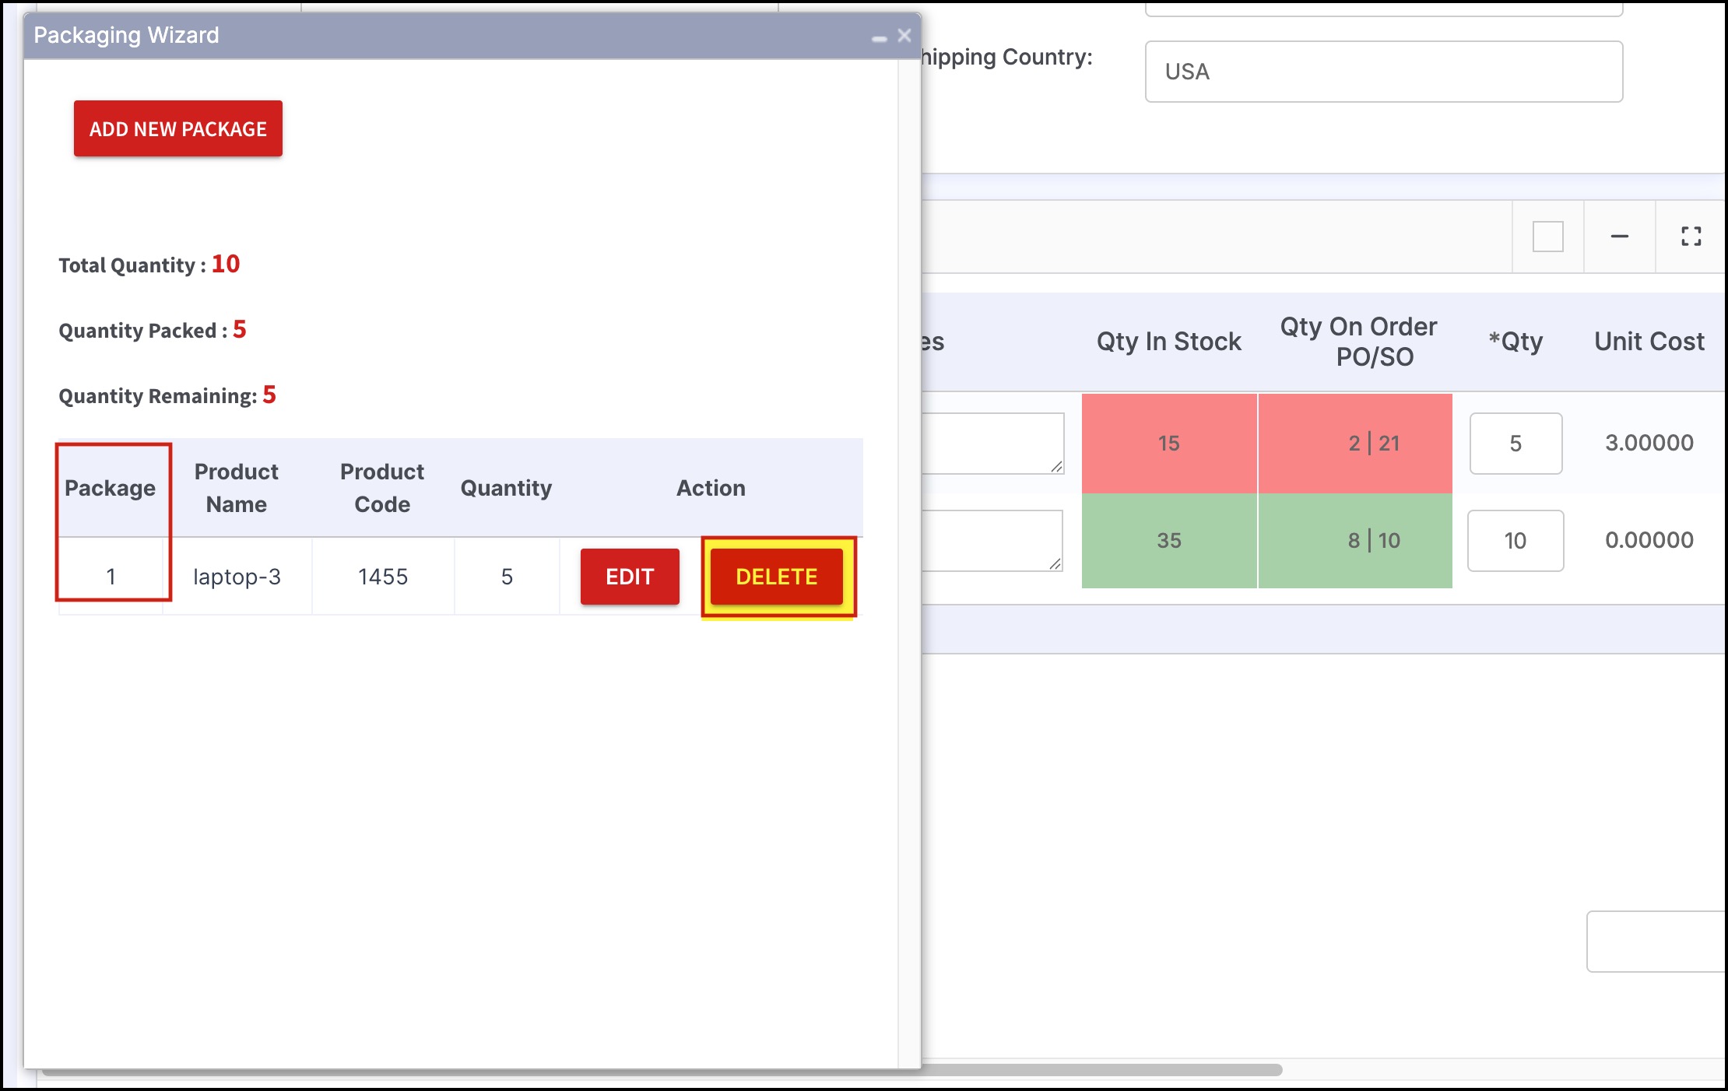Select the green Qty In Stock cell 35
This screenshot has width=1728, height=1091.
[x=1168, y=541]
